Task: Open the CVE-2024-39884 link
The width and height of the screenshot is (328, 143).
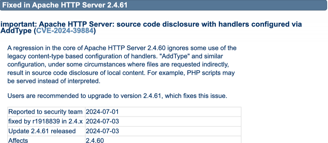Action: coord(65,31)
